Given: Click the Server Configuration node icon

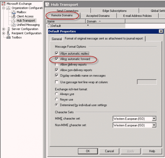Looking at the screenshot, I should coord(9,29).
